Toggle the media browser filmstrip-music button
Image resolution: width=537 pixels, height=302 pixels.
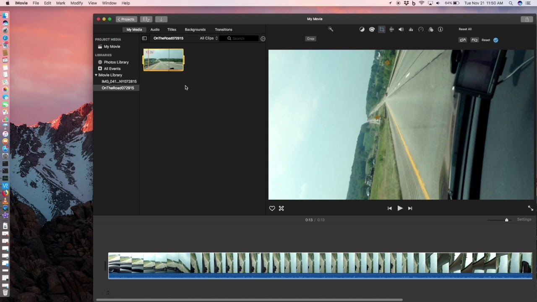(x=146, y=19)
